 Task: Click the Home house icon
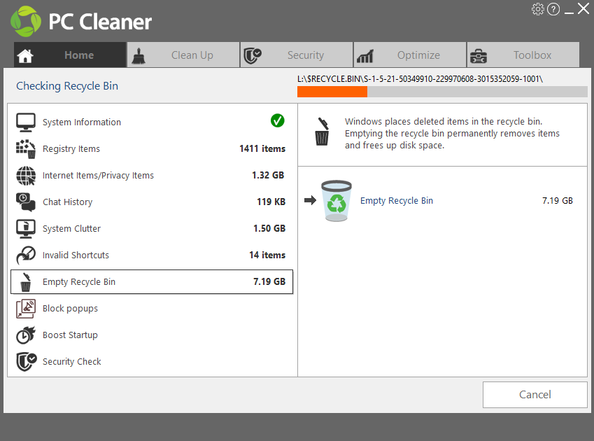[25, 56]
